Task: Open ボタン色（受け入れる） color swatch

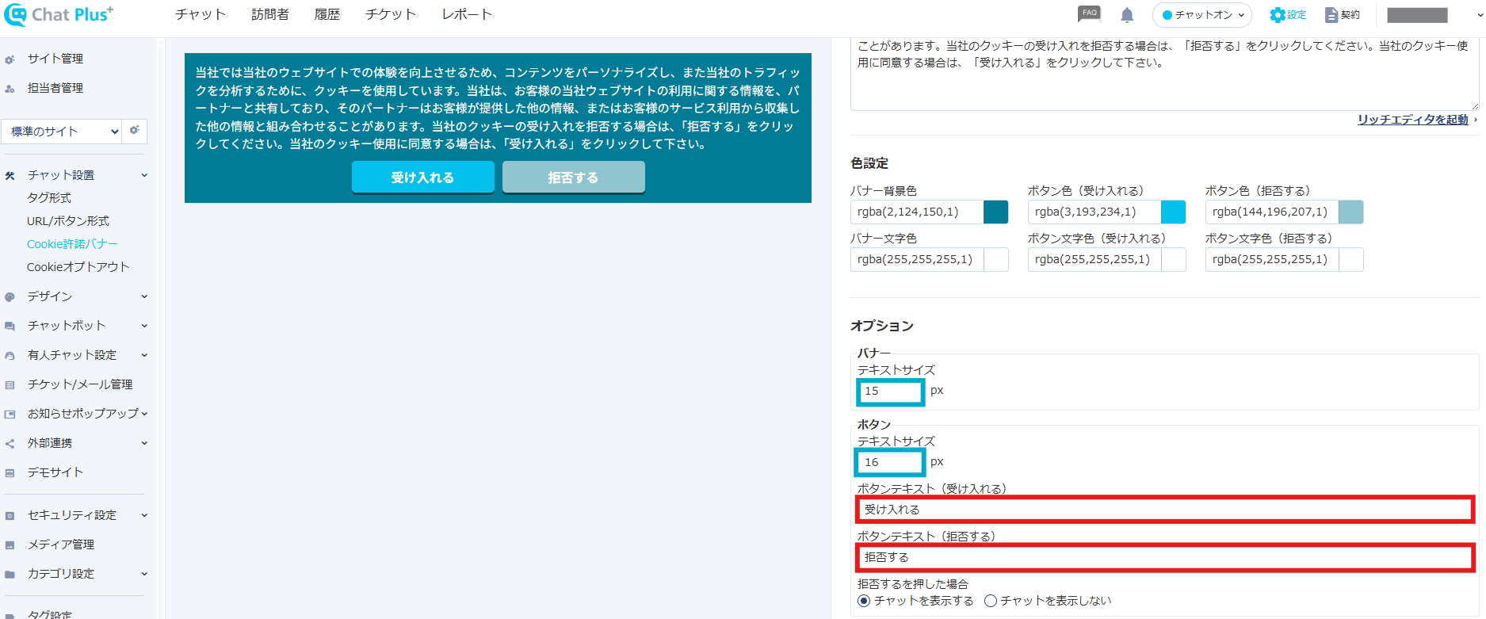Action: [x=1174, y=212]
